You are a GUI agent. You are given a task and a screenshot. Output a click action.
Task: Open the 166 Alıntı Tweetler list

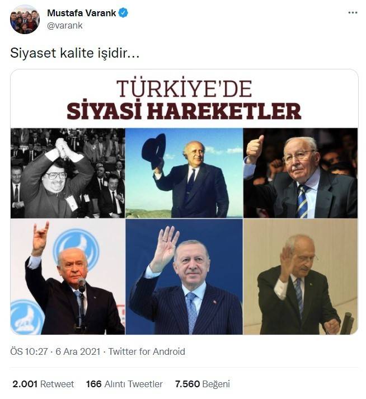[x=124, y=384]
